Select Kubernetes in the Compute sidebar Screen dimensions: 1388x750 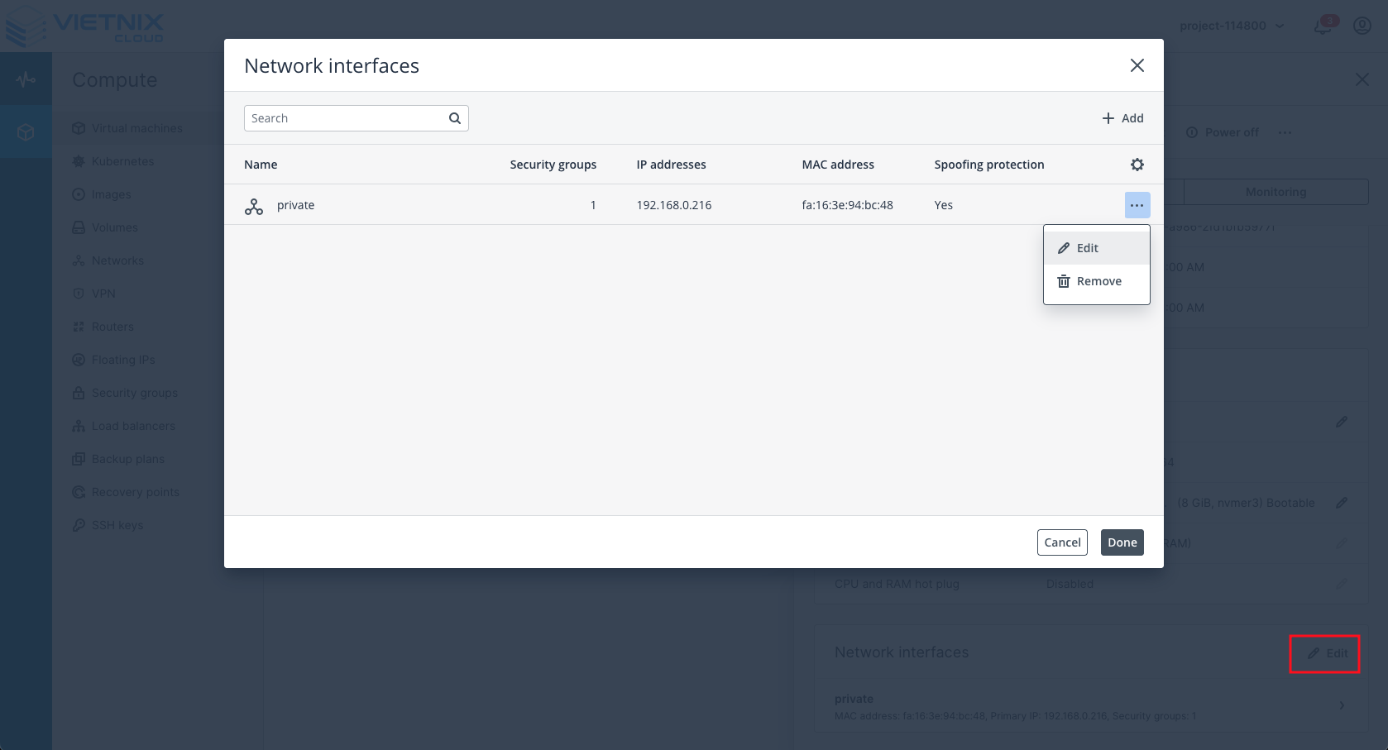point(122,161)
